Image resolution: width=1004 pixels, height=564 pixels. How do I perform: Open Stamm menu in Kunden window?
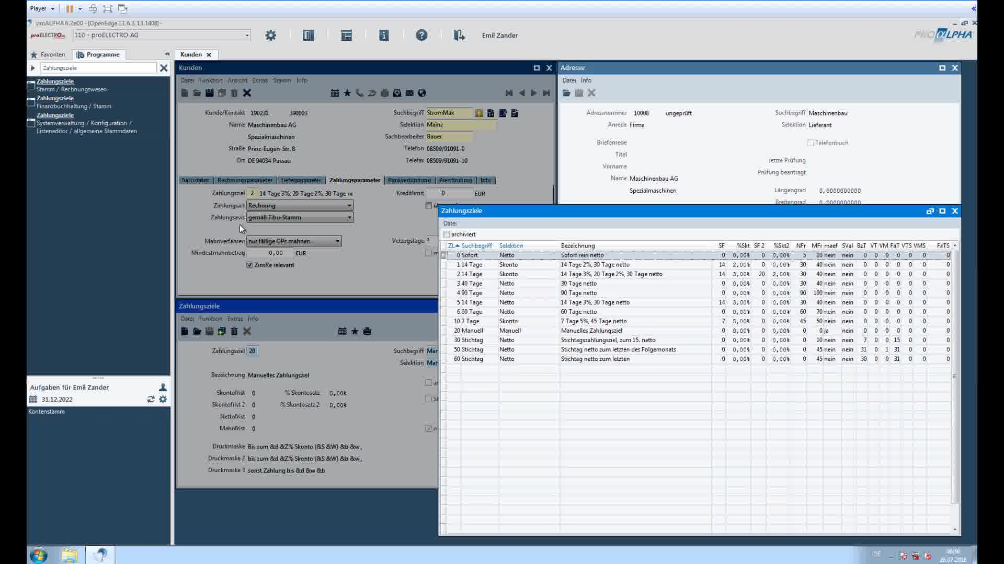[x=282, y=80]
